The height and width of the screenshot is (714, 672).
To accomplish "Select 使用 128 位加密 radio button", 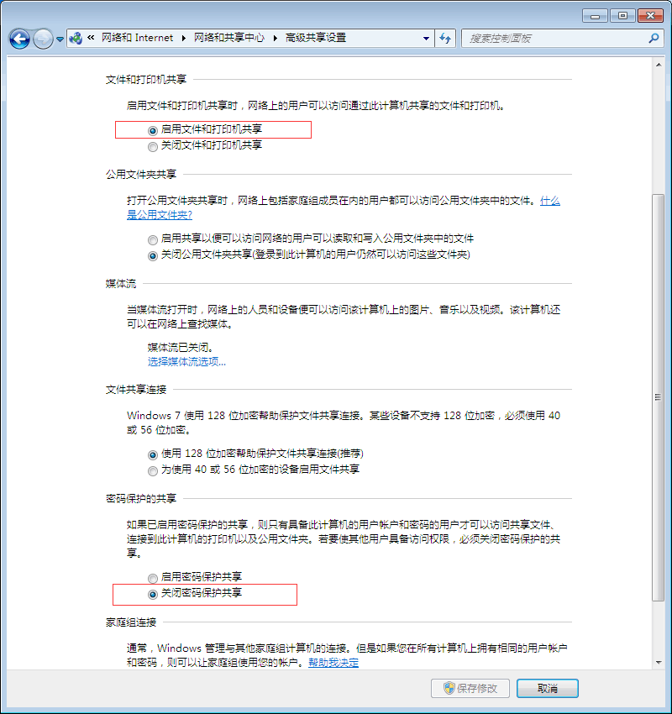I will [153, 455].
